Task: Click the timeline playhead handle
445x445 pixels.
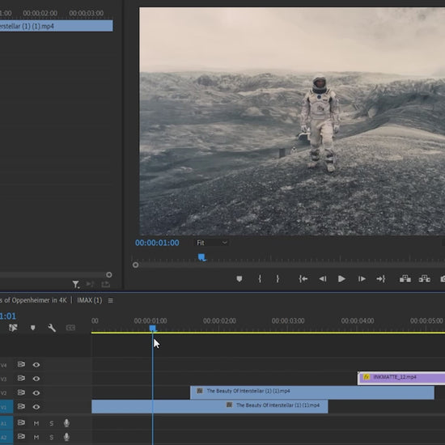Action: [x=152, y=328]
